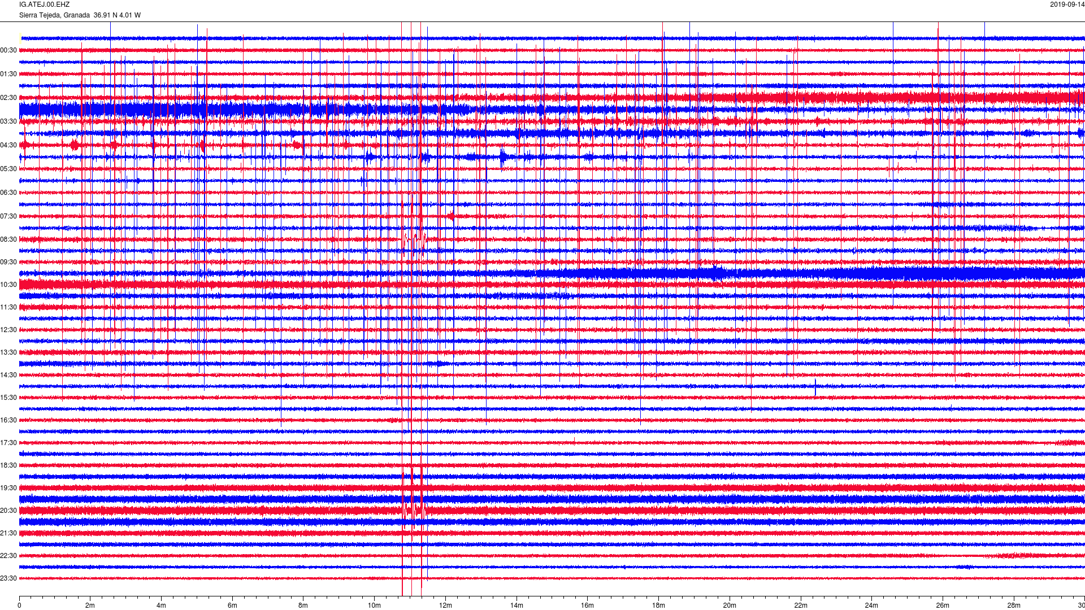Select the 13:30 time row label
Screen dimensions: 1085x610
[x=8, y=352]
